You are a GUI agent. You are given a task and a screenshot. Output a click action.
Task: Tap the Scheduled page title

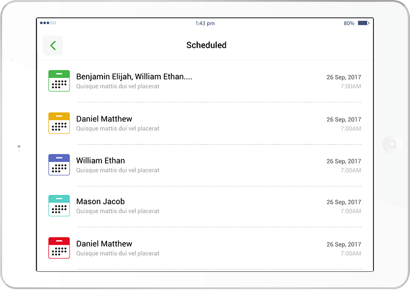tap(206, 45)
